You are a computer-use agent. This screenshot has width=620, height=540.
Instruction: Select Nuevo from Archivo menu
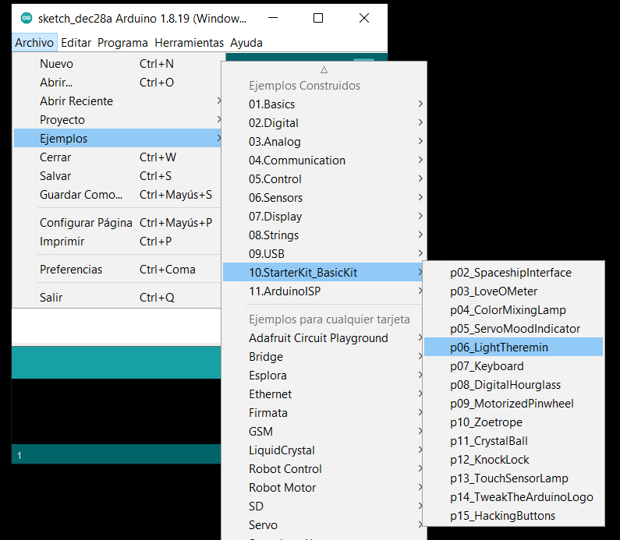pyautogui.click(x=117, y=64)
